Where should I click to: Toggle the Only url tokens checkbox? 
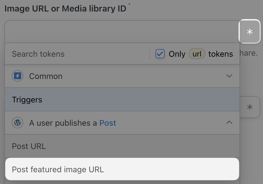[x=160, y=54]
